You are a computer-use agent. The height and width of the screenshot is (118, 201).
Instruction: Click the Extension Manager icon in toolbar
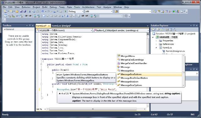coord(178,12)
